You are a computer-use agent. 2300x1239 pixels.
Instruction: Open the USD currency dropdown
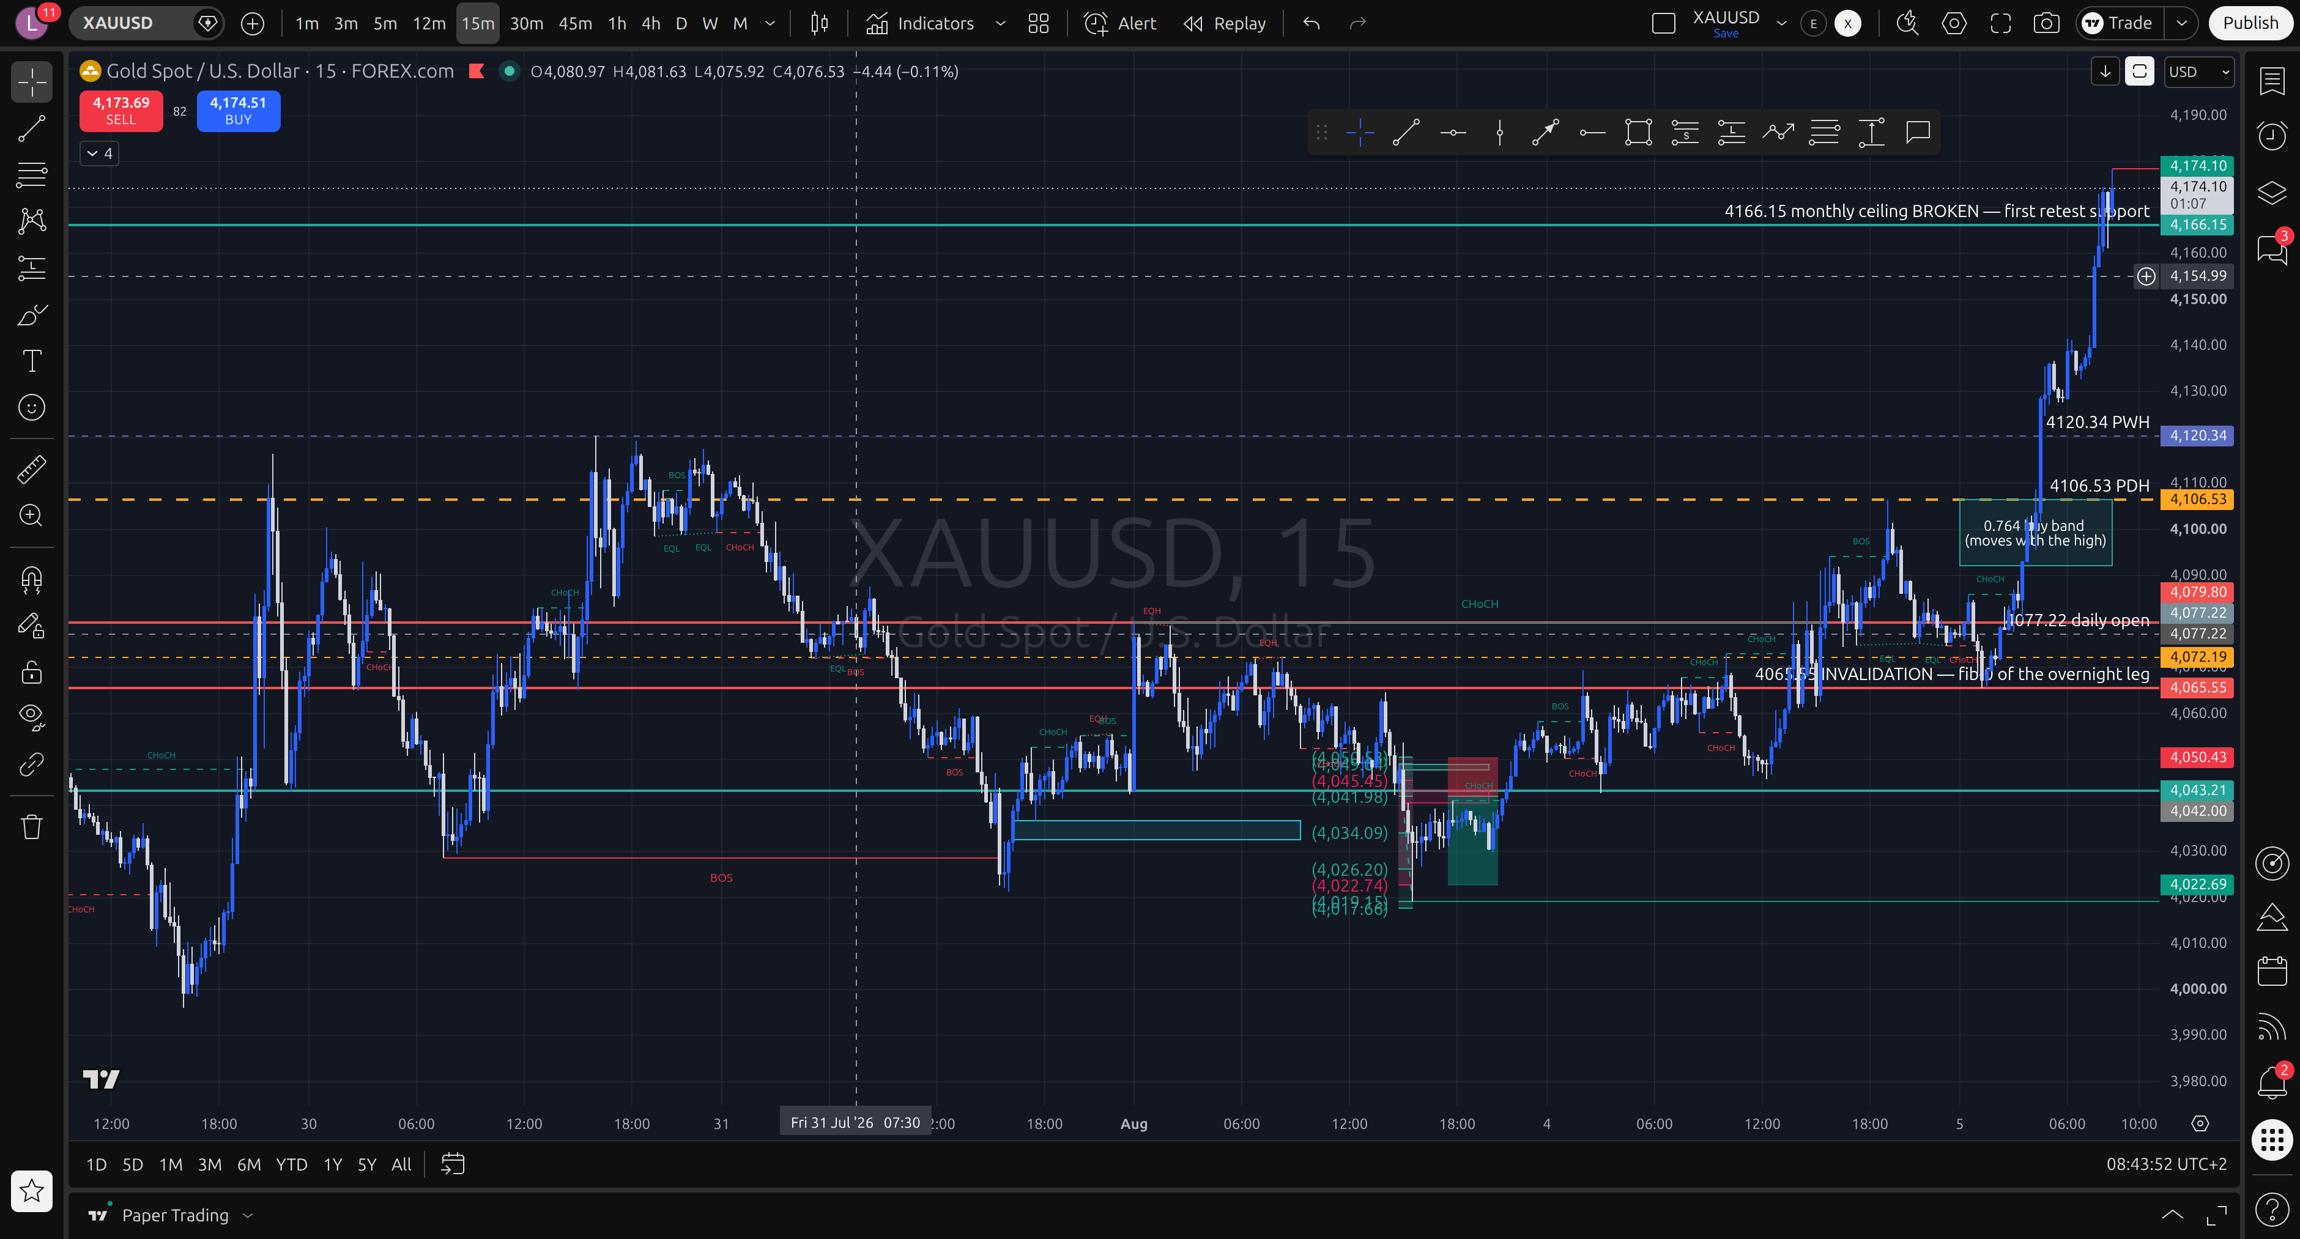coord(2198,72)
